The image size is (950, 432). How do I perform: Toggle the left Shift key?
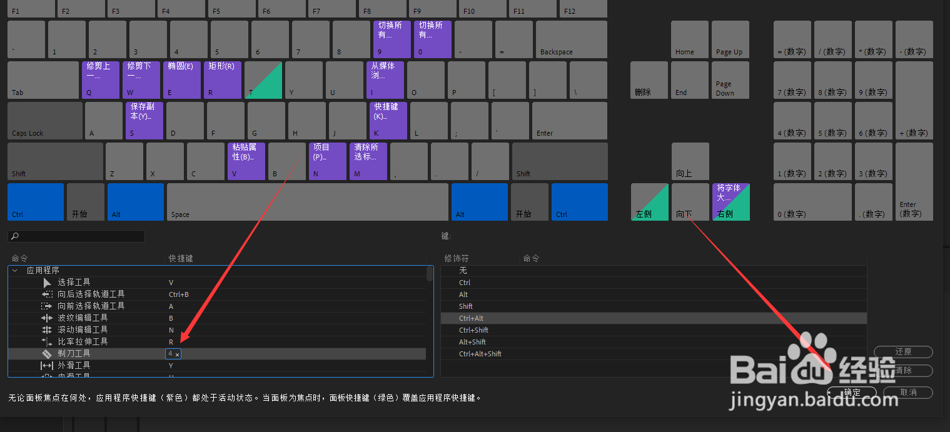click(x=55, y=161)
